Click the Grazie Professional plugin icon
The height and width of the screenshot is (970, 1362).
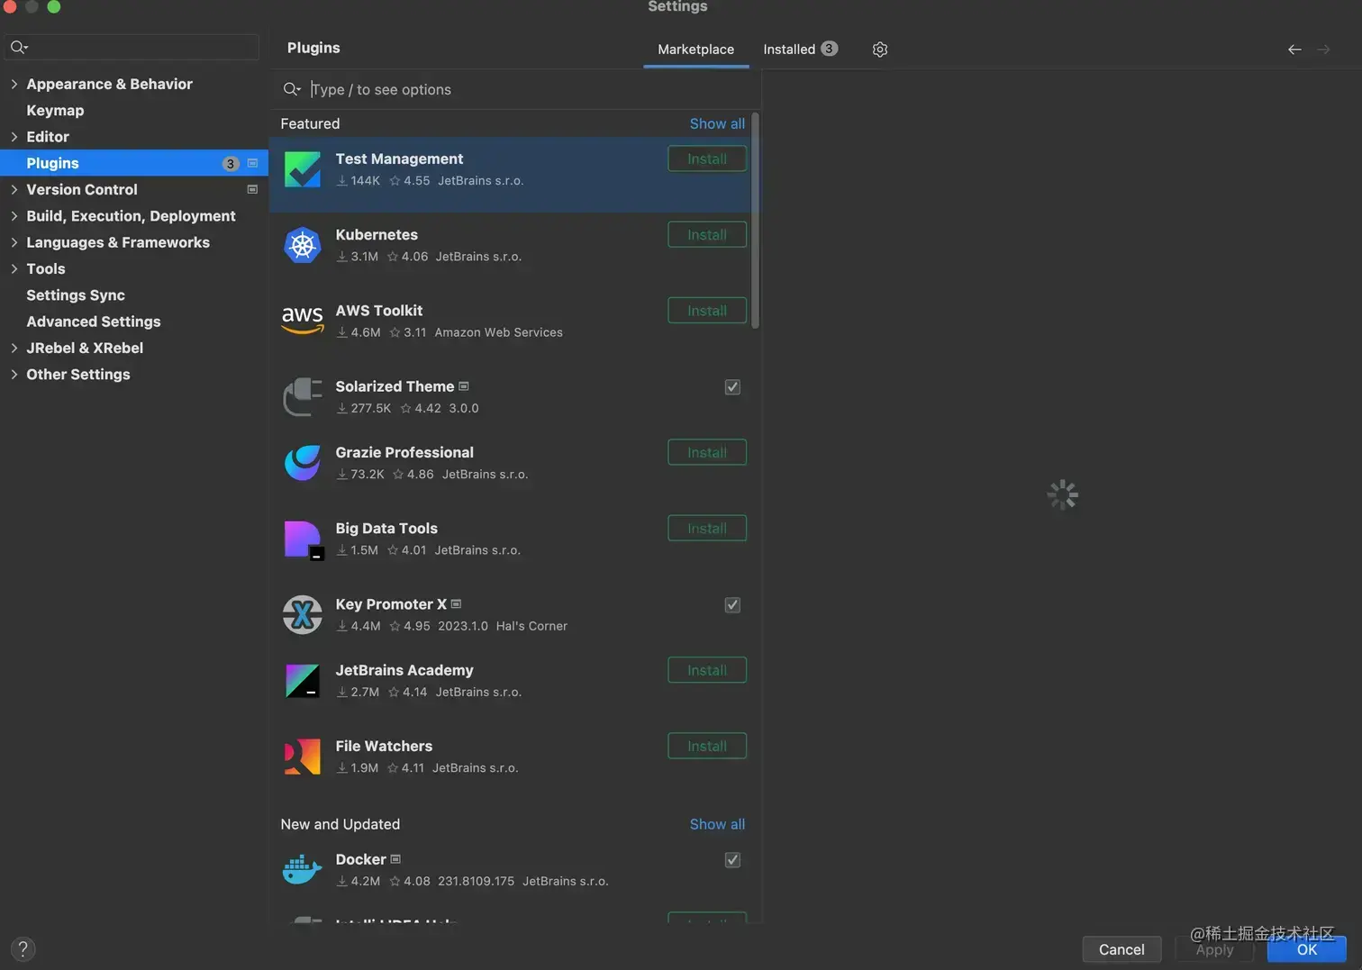(303, 463)
